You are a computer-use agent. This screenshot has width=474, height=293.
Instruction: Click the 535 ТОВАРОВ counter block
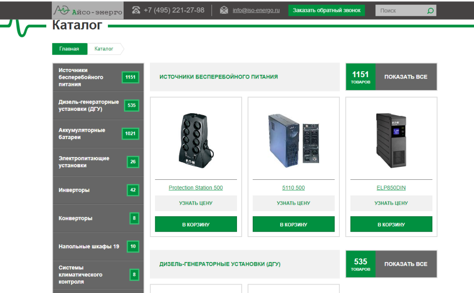(361, 264)
